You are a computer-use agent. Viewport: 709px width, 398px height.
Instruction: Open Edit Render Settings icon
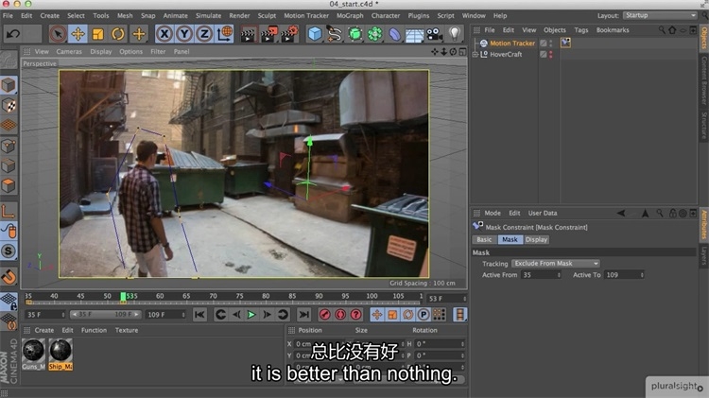pyautogui.click(x=289, y=34)
